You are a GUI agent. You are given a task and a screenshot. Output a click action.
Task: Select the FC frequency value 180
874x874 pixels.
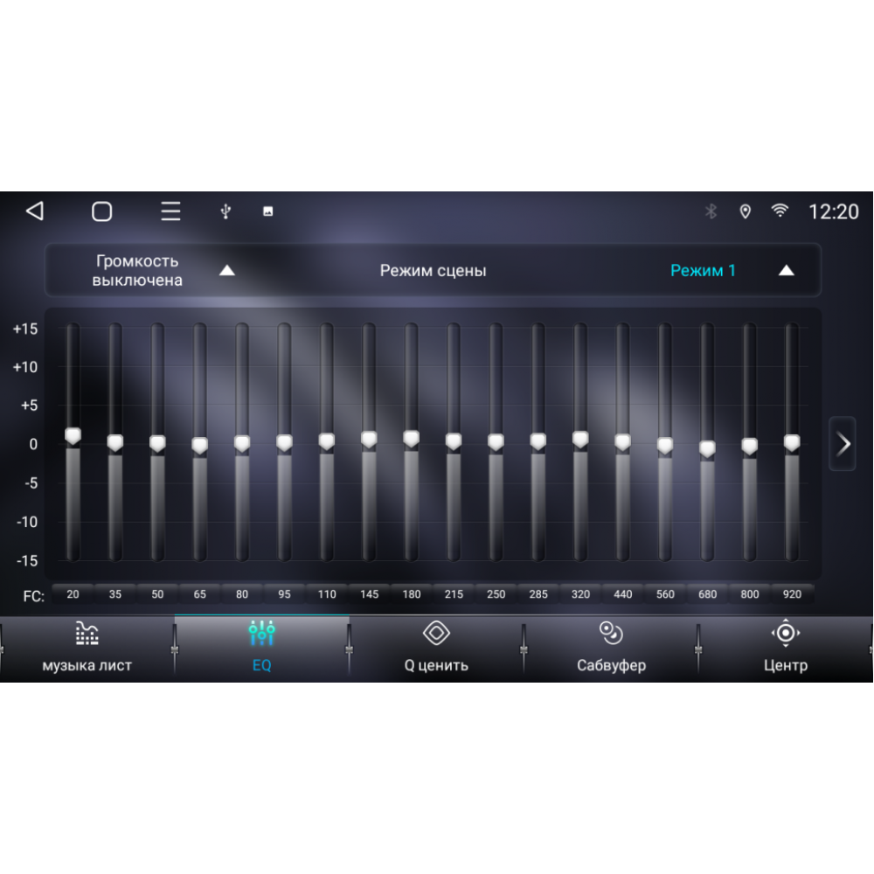pos(412,594)
